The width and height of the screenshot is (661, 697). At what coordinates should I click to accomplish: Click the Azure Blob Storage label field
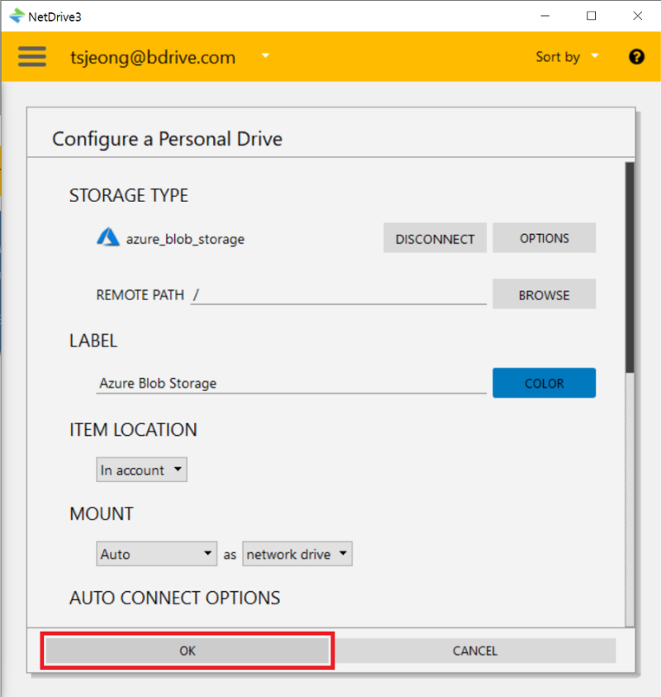[291, 383]
